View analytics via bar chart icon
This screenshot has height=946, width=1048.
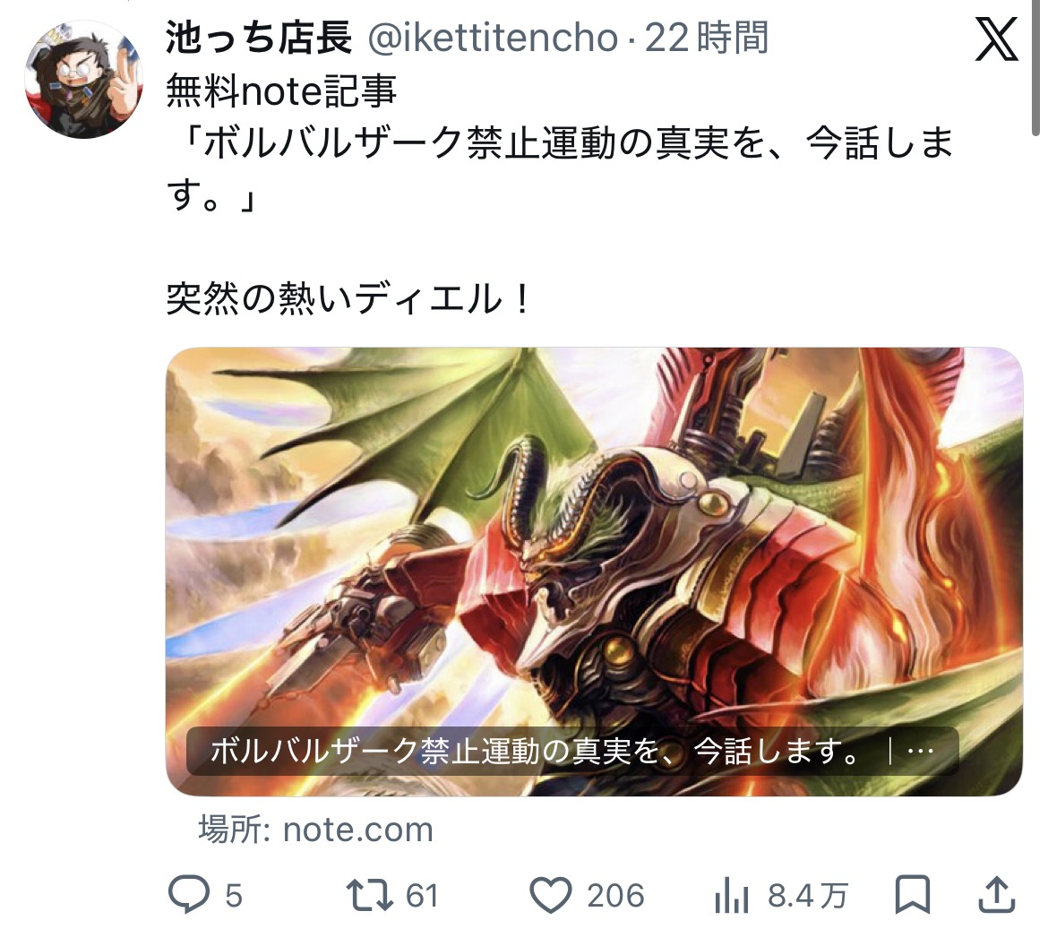[732, 895]
